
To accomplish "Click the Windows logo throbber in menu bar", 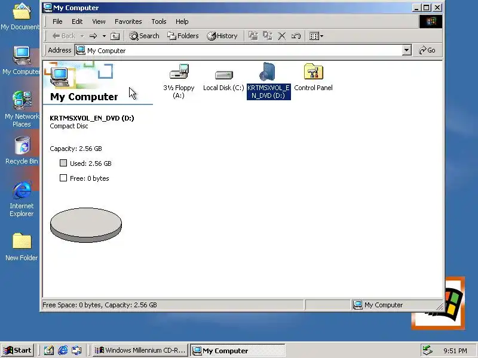I will tap(430, 21).
